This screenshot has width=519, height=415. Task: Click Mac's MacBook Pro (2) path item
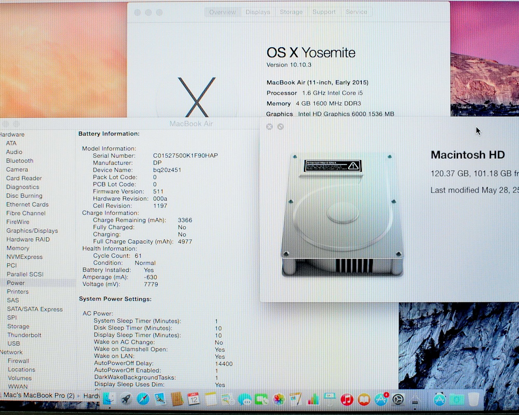click(x=39, y=395)
